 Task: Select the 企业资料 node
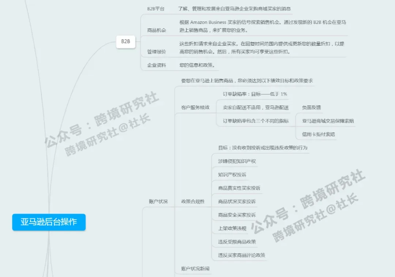pyautogui.click(x=157, y=65)
